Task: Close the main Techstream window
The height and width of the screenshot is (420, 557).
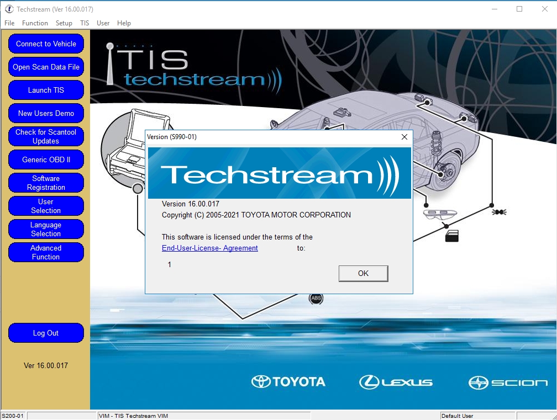Action: 545,9
